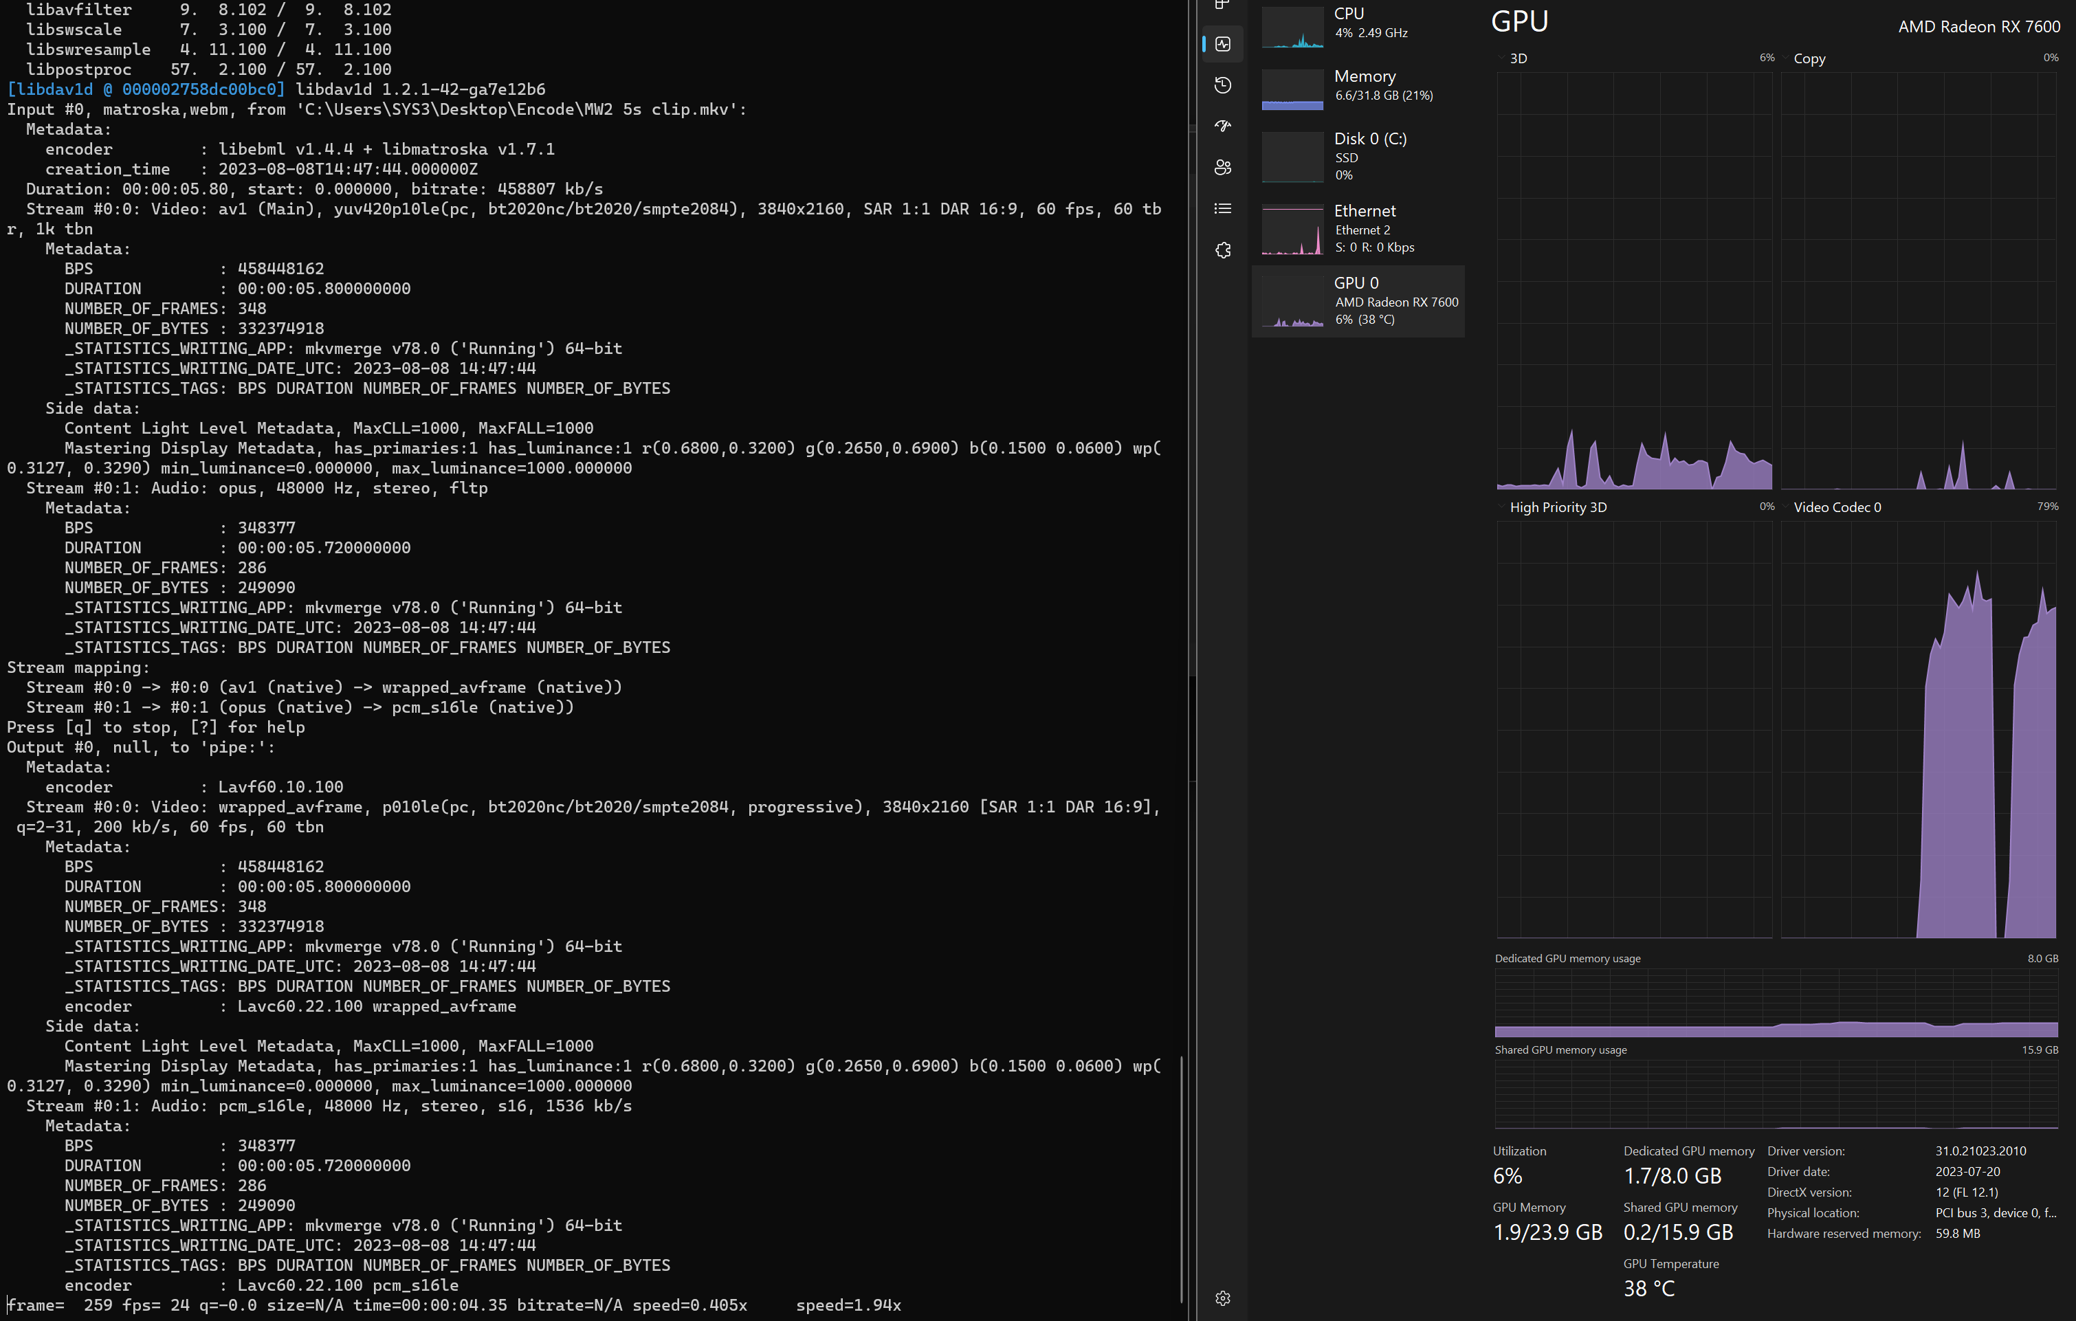Collapse the Copy graph section
2076x1321 pixels.
(x=1785, y=58)
